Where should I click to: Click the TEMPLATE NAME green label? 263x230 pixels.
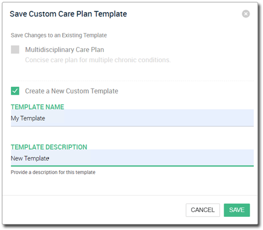click(x=37, y=107)
